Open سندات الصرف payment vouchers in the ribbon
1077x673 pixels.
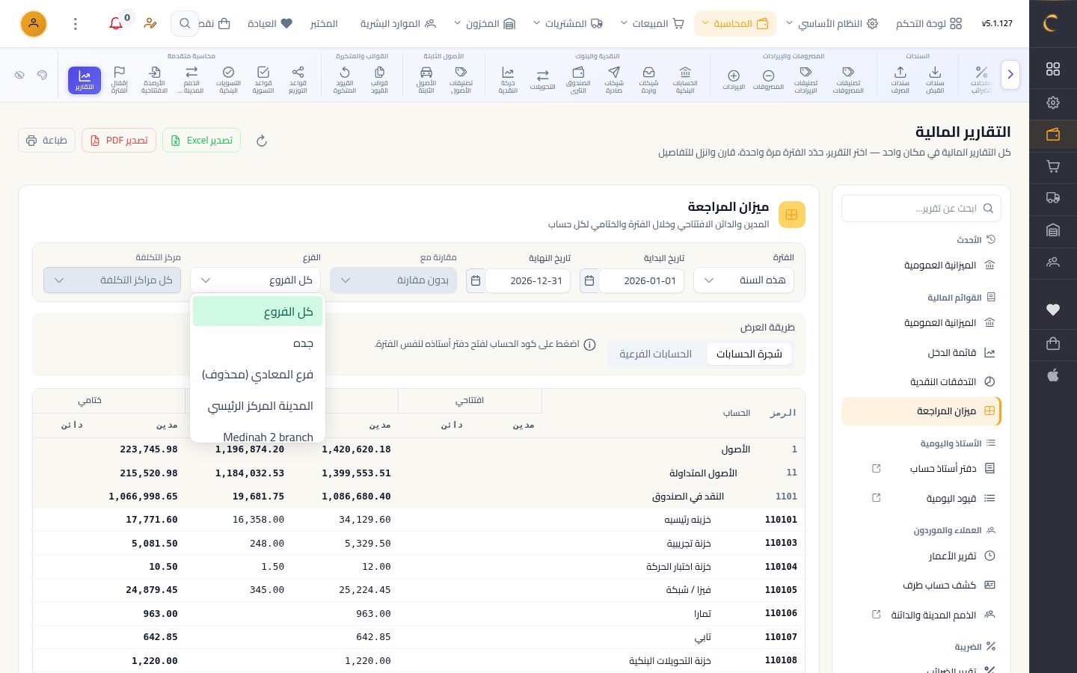click(900, 80)
